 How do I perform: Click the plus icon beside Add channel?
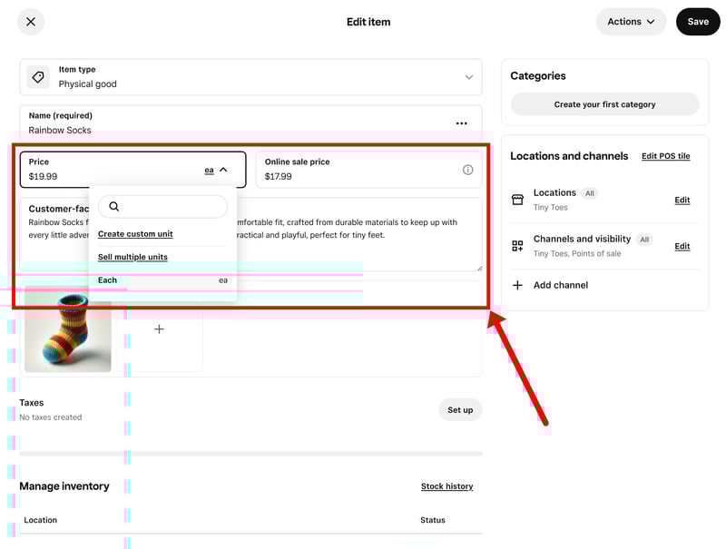pos(517,285)
